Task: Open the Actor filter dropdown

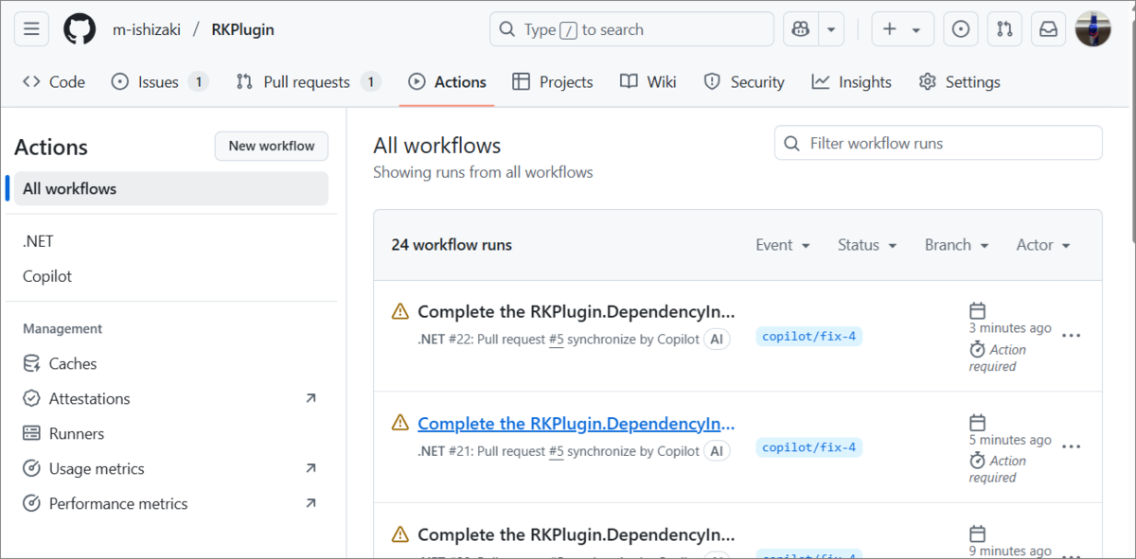Action: click(1043, 245)
